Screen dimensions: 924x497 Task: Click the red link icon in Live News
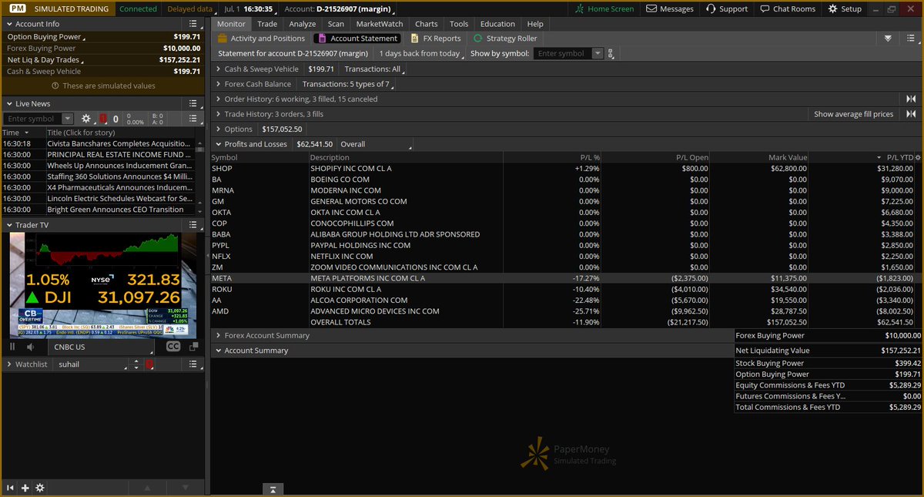click(x=103, y=119)
